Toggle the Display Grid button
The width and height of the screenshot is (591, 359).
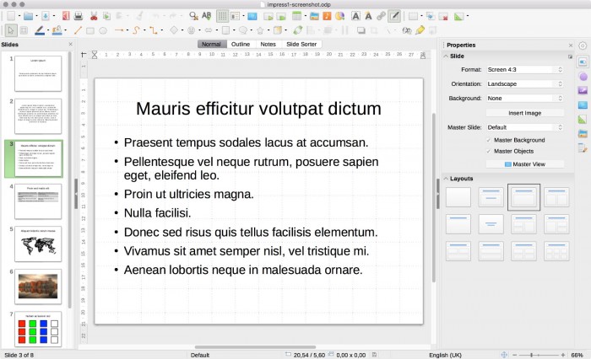pyautogui.click(x=222, y=16)
